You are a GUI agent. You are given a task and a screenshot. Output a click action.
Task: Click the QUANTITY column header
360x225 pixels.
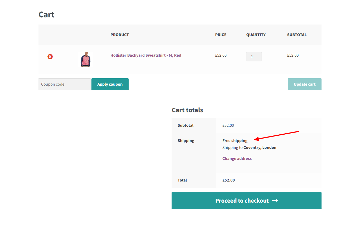point(256,35)
